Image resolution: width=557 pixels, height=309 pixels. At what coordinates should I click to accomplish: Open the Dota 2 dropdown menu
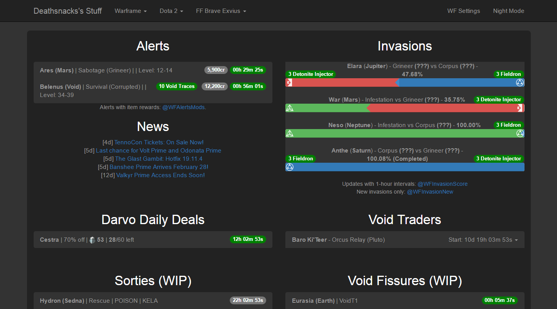point(171,11)
